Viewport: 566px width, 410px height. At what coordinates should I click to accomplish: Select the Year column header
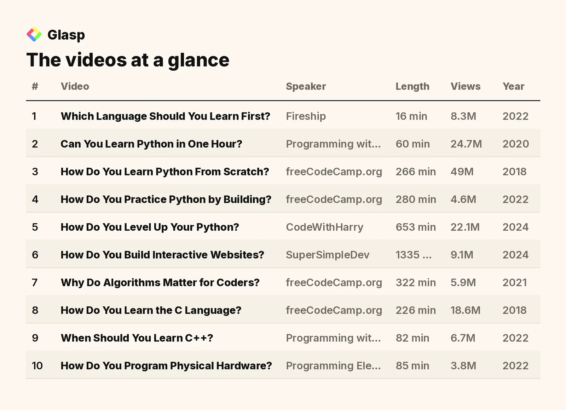click(514, 86)
